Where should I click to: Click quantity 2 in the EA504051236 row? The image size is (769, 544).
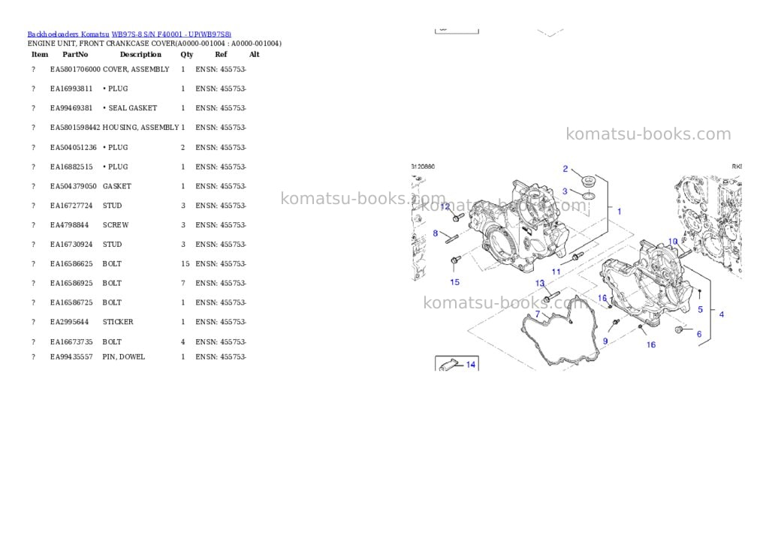pos(183,148)
